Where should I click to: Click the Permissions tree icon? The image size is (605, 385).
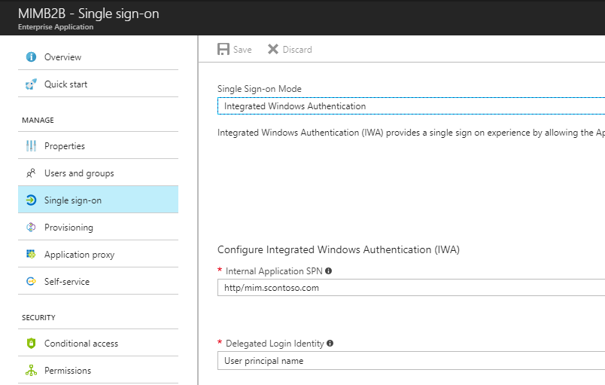[31, 370]
